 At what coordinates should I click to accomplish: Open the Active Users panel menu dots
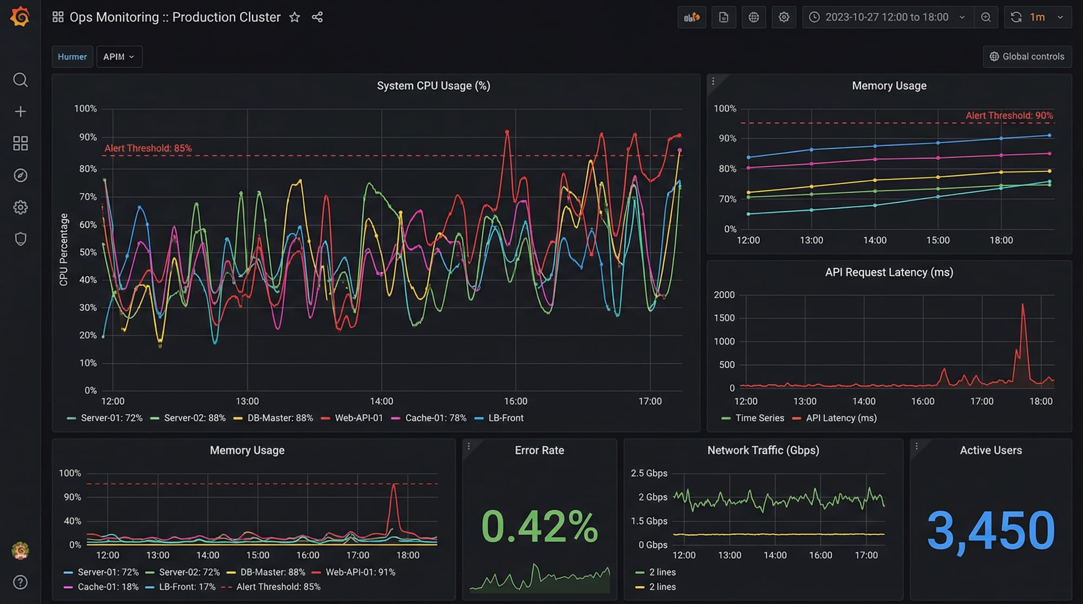click(917, 447)
